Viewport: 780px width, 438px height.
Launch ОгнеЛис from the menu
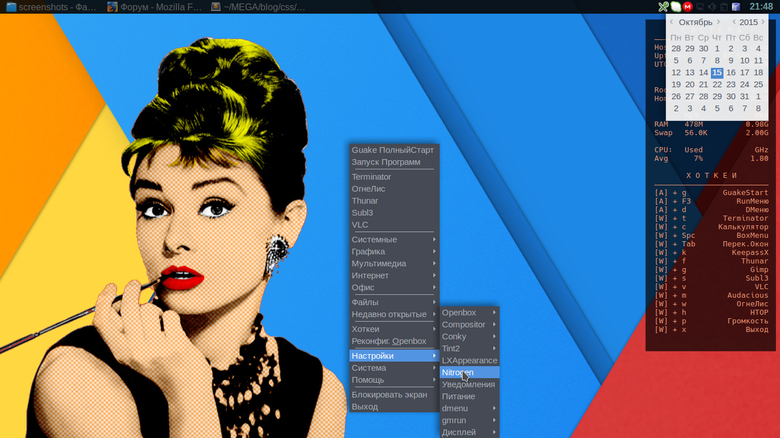[394, 189]
